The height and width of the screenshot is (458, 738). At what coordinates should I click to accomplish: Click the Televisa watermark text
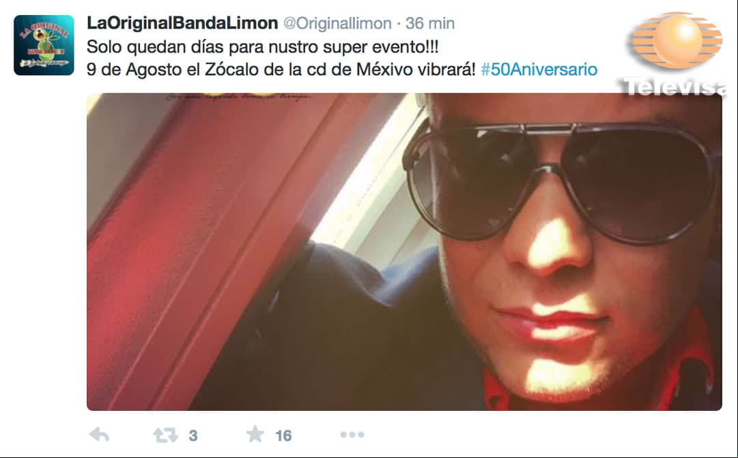tap(674, 87)
